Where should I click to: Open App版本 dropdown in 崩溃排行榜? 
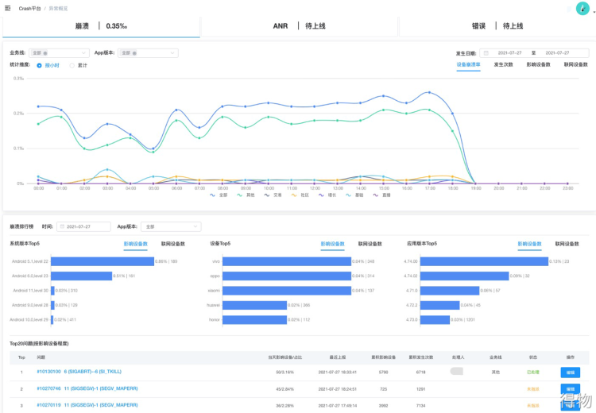click(197, 226)
